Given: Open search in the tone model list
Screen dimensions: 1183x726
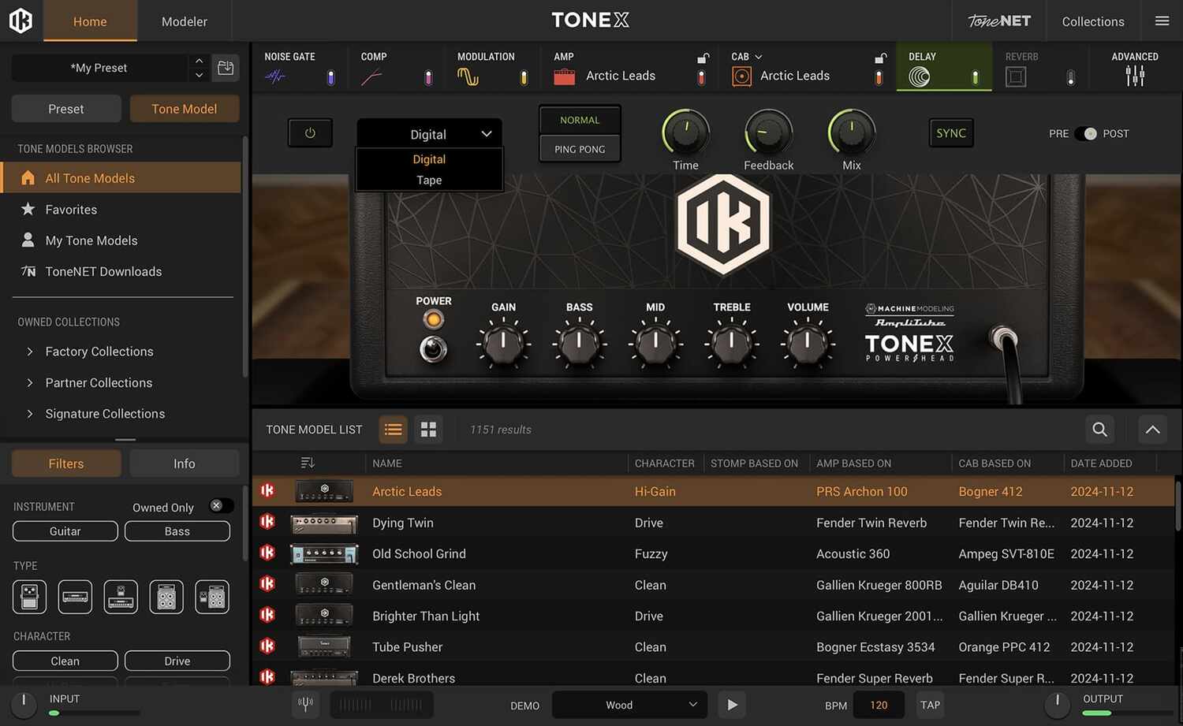Looking at the screenshot, I should click(x=1099, y=429).
